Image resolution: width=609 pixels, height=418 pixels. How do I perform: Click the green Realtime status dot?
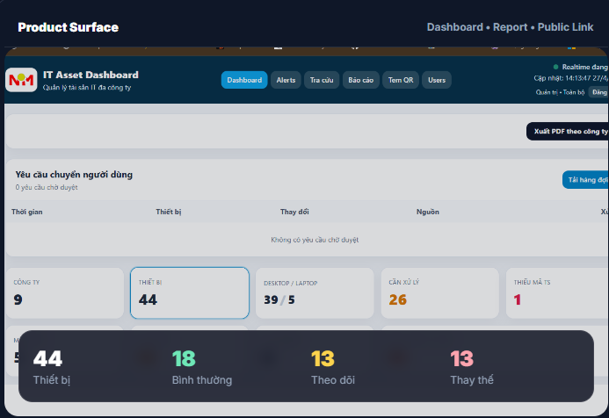click(x=555, y=67)
